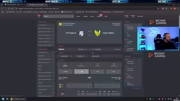Viewport: 180px width, 101px height.
Task: Click the browser address bar
Action: click(87, 9)
